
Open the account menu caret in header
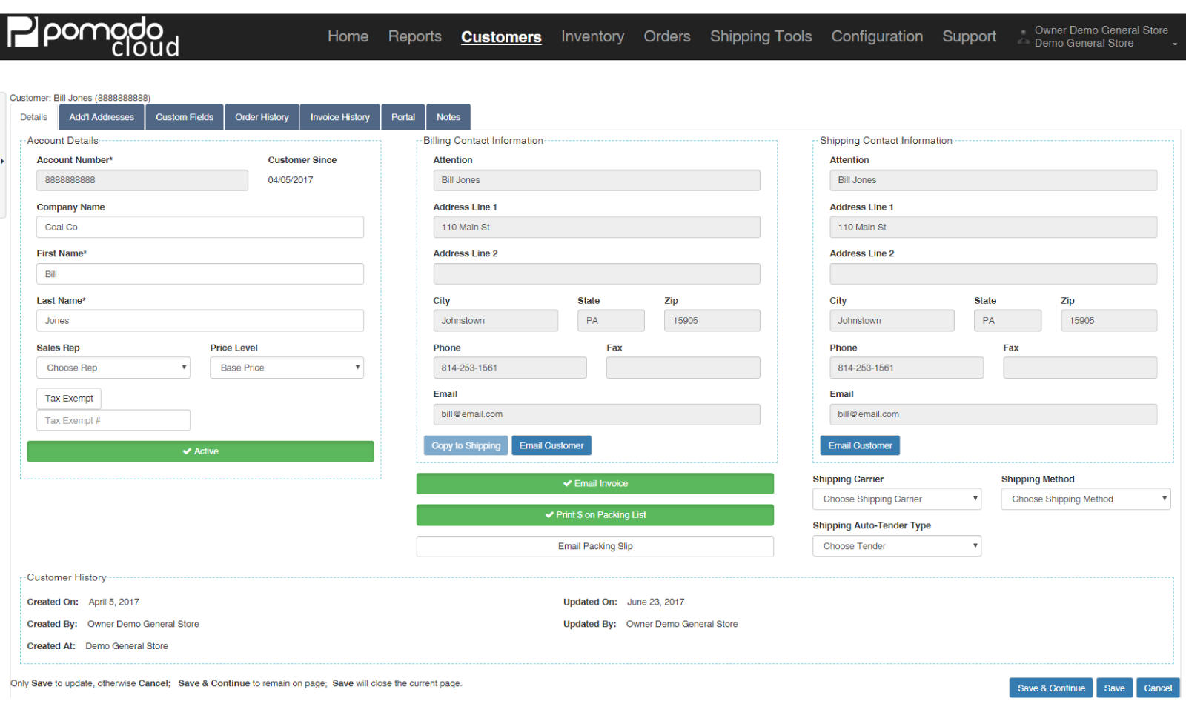pos(1175,44)
